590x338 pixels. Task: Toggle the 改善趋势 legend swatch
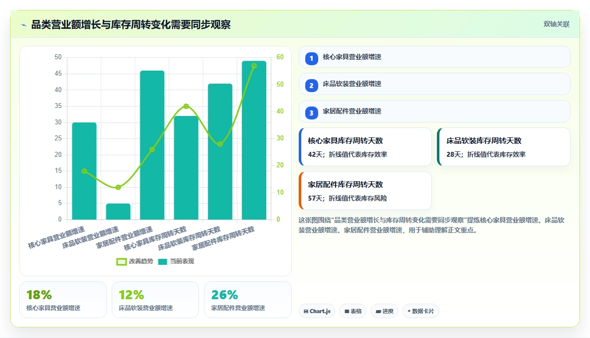(x=121, y=261)
